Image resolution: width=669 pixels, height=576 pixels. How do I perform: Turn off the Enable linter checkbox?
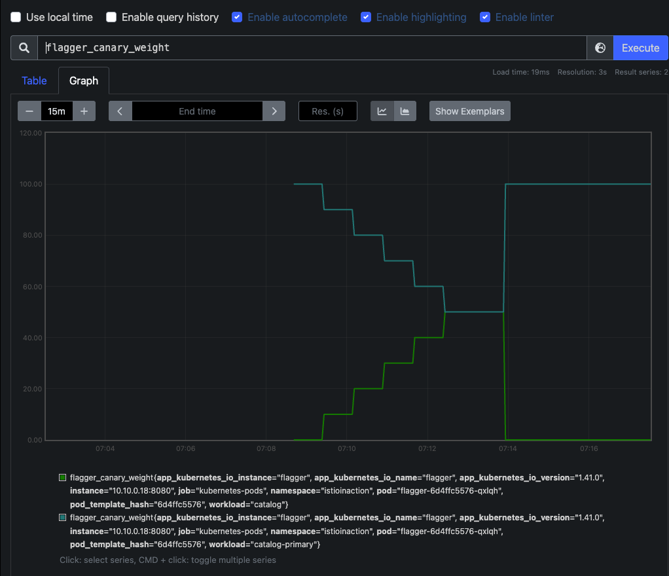coord(485,17)
